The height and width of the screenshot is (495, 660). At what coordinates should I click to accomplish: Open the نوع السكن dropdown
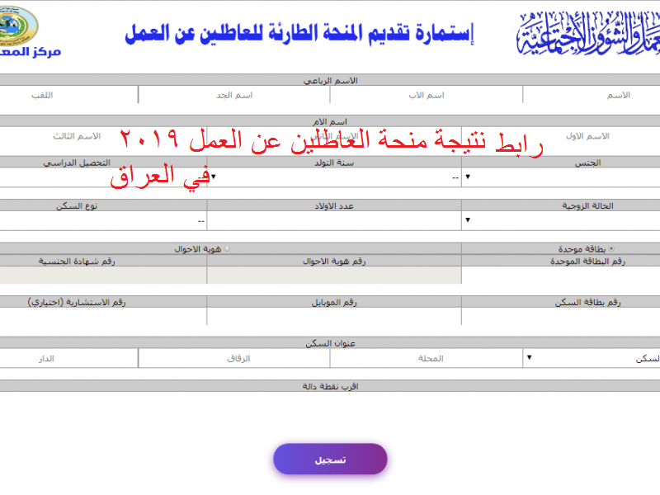click(103, 220)
